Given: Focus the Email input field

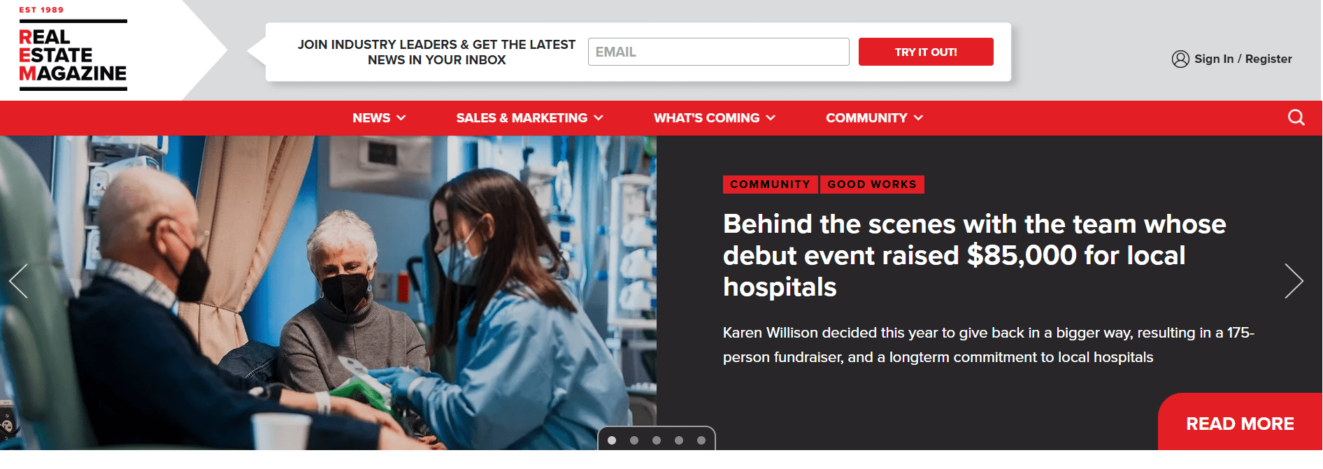Looking at the screenshot, I should click(718, 52).
